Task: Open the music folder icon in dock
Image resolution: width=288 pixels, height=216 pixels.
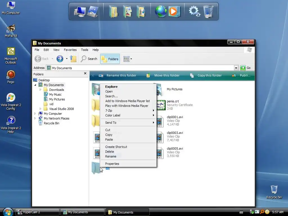Action: click(x=141, y=12)
